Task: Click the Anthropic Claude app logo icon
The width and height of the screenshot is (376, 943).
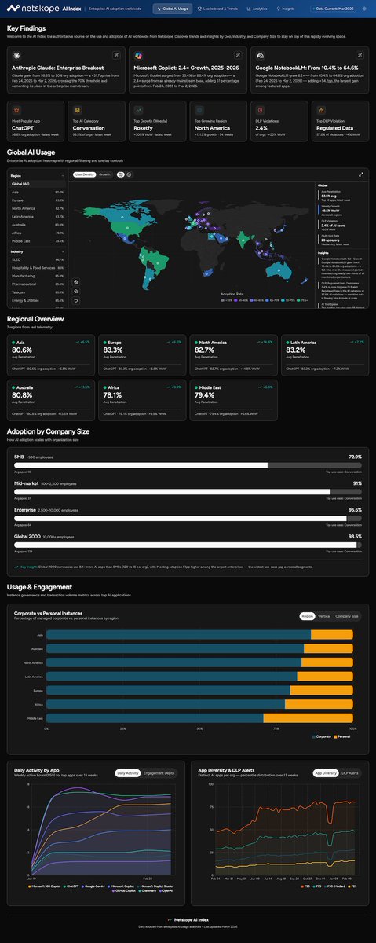Action: (x=16, y=56)
